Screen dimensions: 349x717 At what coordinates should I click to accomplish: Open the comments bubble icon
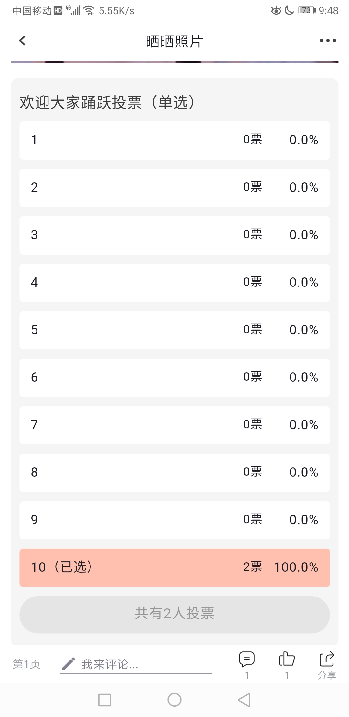tap(247, 659)
